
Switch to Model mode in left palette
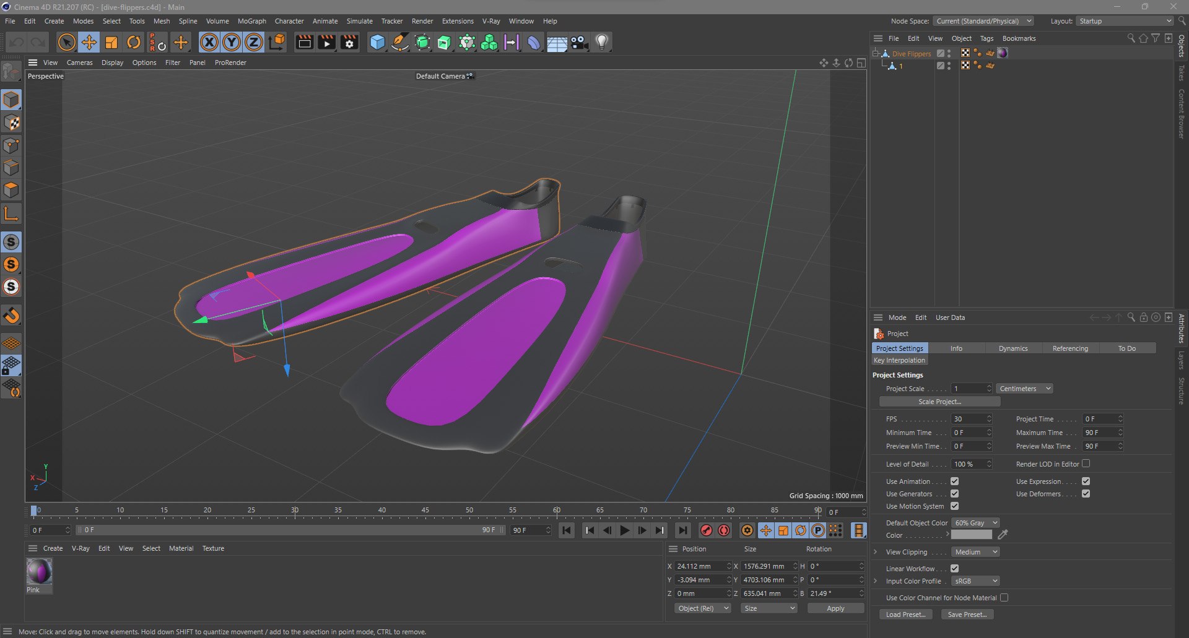pyautogui.click(x=12, y=100)
